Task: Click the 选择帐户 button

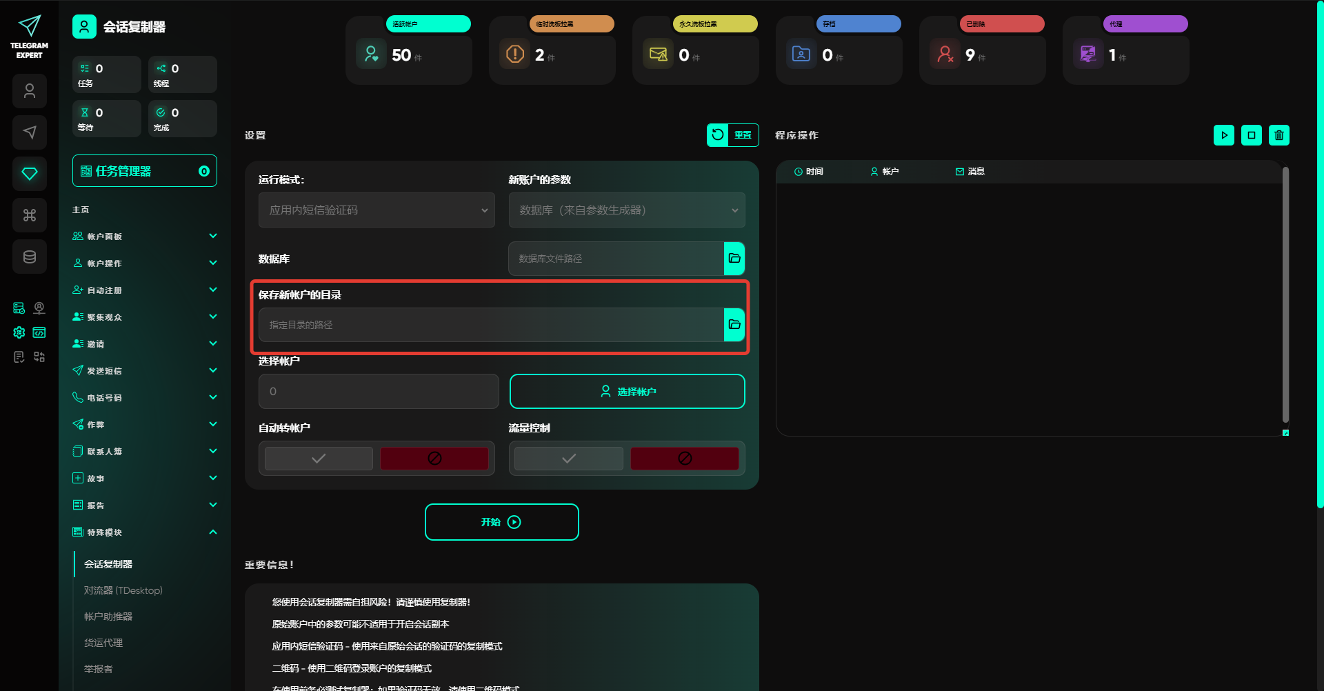Action: coord(627,392)
